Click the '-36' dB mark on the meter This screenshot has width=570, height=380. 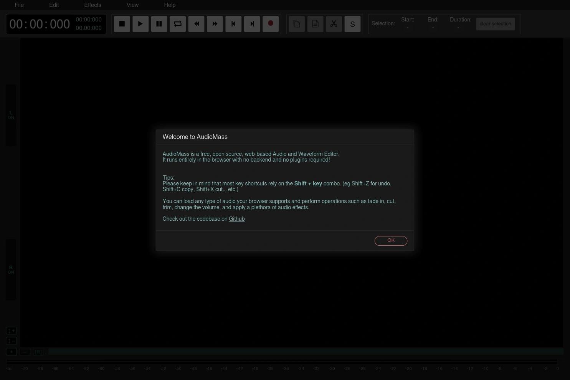pos(286,368)
